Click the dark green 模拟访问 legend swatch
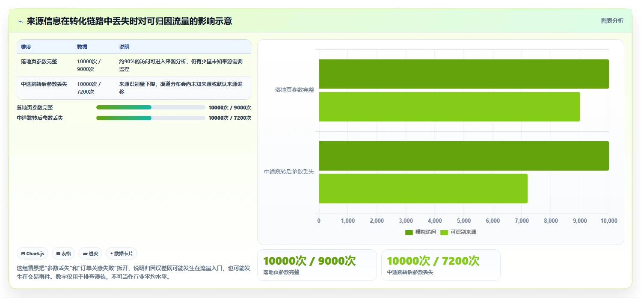 click(409, 232)
